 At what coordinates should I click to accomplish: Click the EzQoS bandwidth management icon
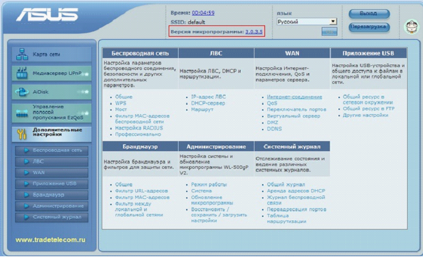(x=22, y=112)
